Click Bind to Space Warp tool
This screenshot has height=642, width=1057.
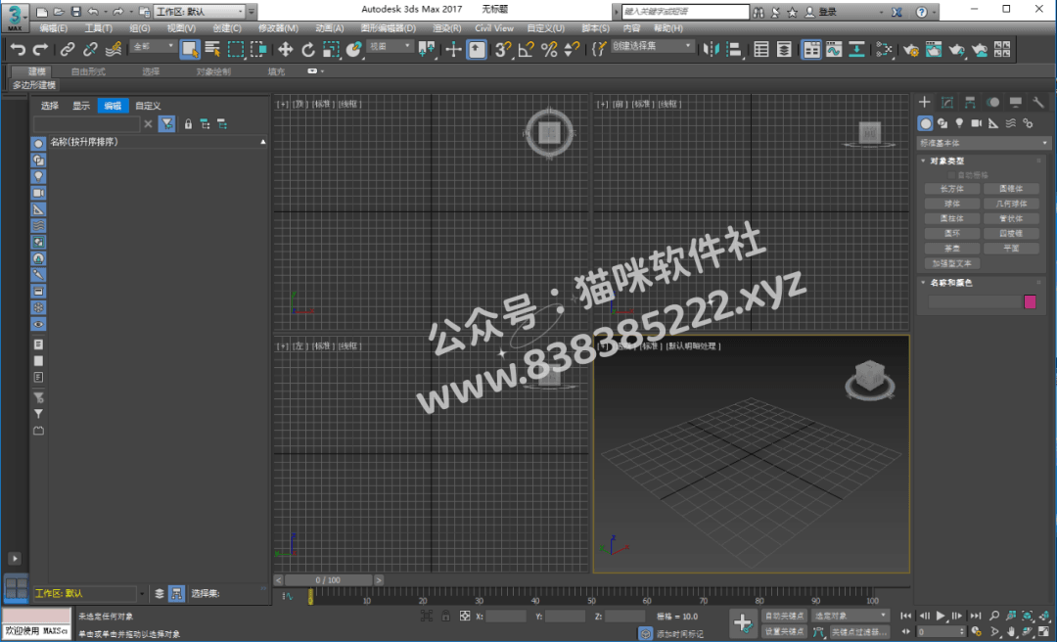point(114,49)
